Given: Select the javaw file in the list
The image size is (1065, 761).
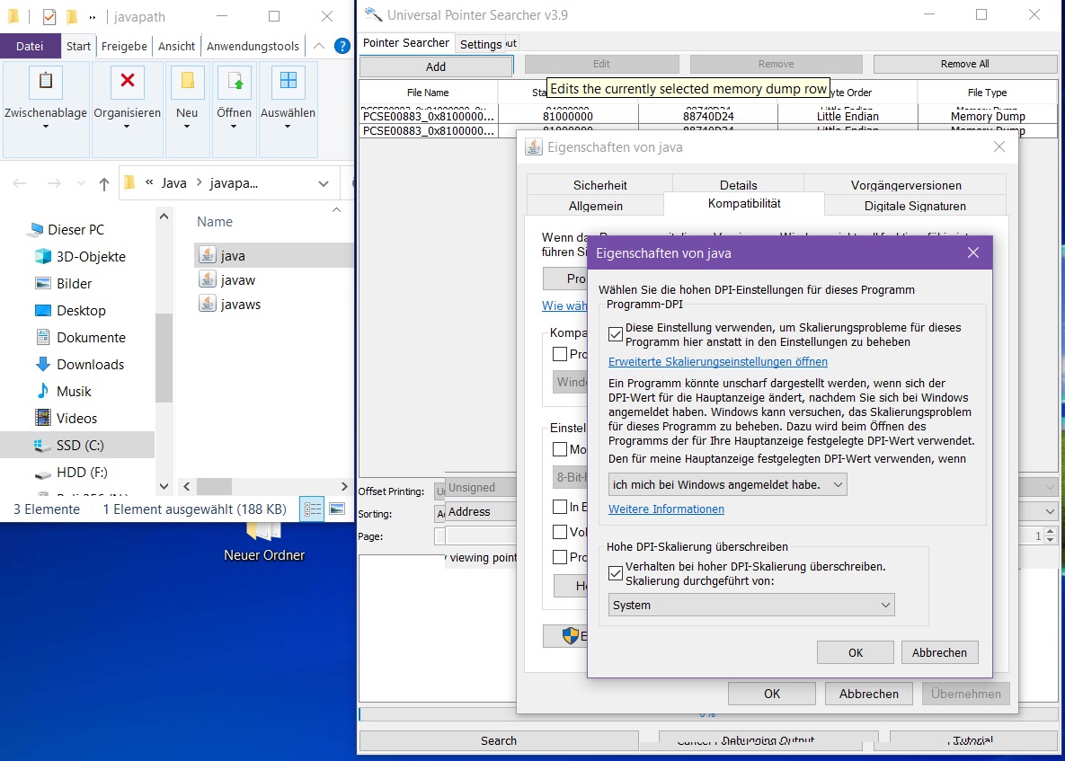Looking at the screenshot, I should [x=237, y=279].
